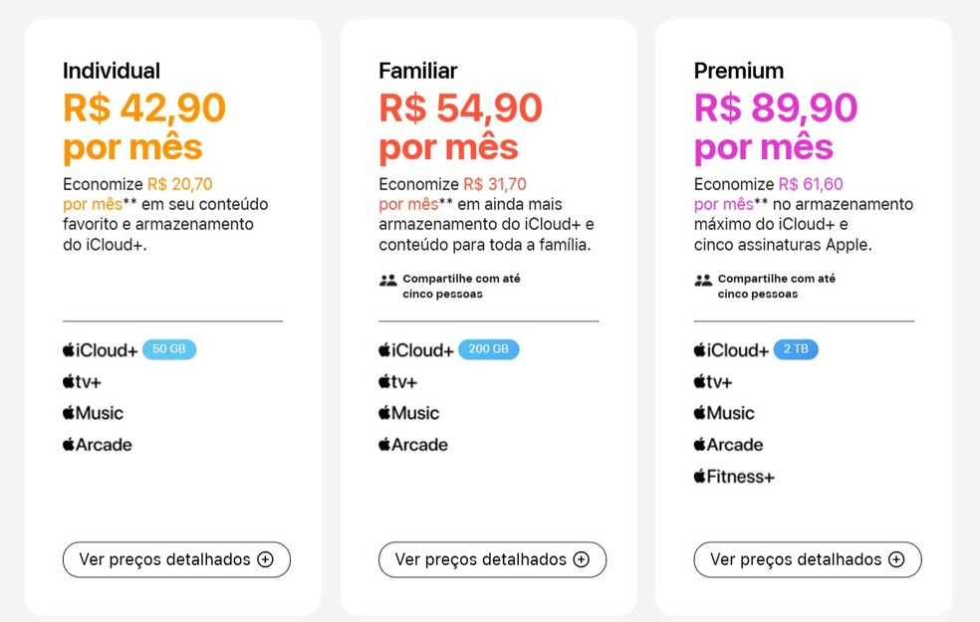Click the 2 TB badge in Premium column
Screen dimensions: 980x622
coord(796,349)
